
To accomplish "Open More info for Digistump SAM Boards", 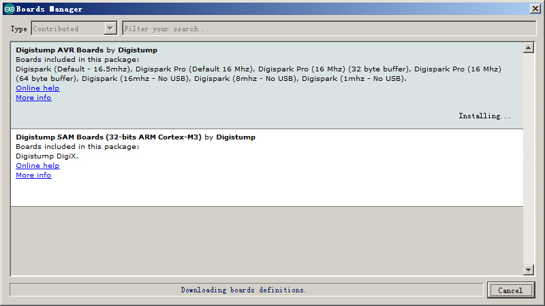I will click(x=33, y=175).
